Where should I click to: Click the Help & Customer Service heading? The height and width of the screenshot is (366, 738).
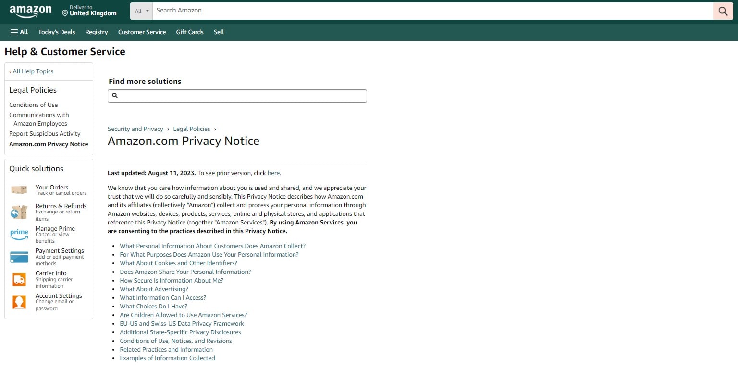(65, 52)
